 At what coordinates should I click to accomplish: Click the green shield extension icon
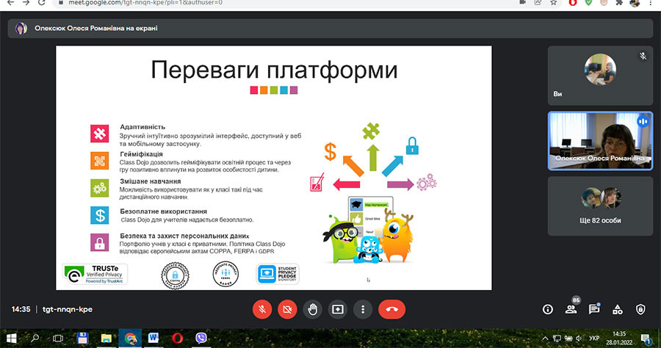point(588,2)
